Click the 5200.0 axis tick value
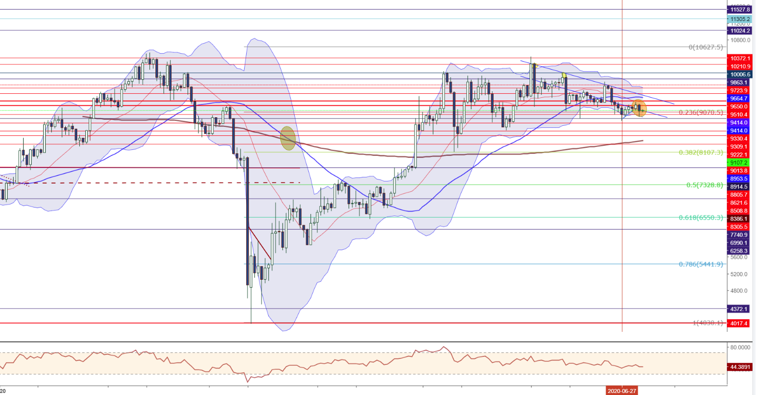Screen dimensions: 758x395 [x=740, y=274]
